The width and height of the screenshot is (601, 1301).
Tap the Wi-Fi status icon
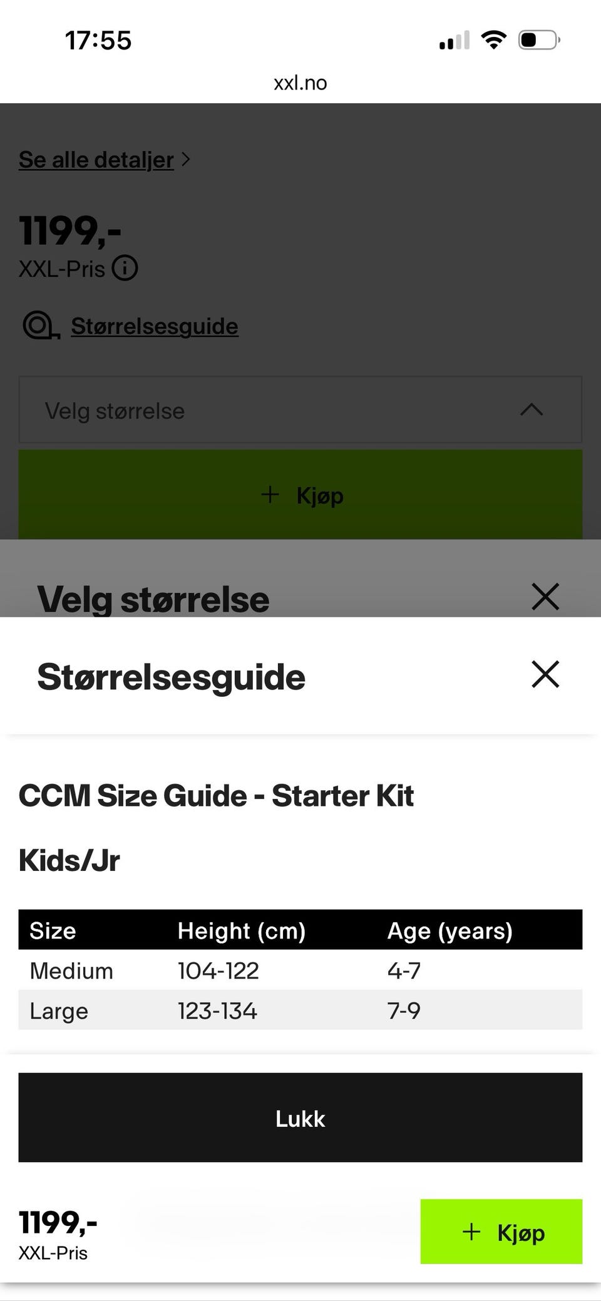[493, 40]
